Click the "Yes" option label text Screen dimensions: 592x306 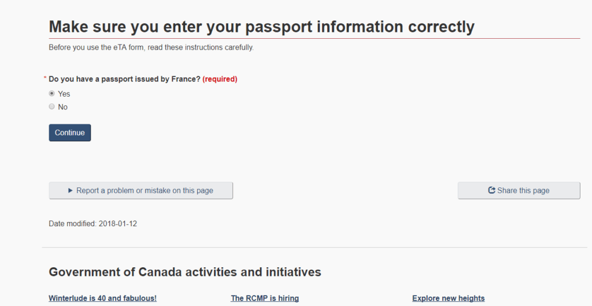click(64, 94)
